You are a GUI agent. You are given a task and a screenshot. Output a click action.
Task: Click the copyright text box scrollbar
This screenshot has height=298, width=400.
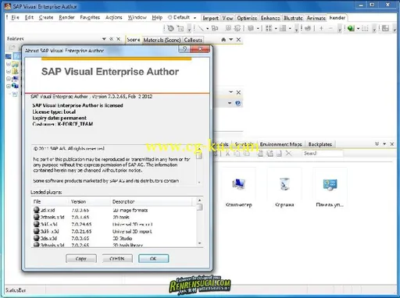(199, 165)
